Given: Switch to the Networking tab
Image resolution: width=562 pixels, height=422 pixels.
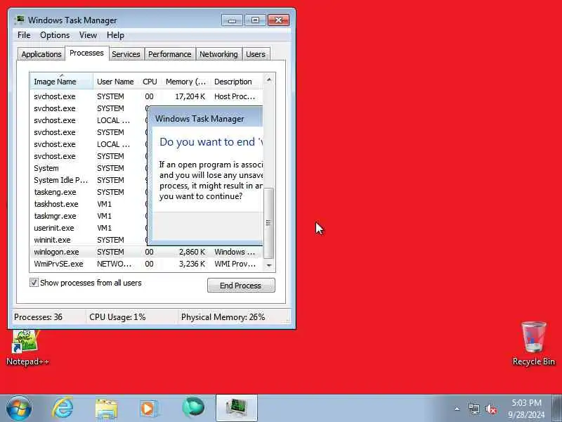Looking at the screenshot, I should point(218,54).
